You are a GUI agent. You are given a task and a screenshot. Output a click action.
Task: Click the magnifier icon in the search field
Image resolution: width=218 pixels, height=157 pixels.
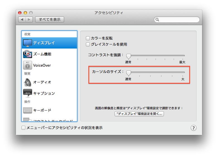pyautogui.click(x=157, y=20)
